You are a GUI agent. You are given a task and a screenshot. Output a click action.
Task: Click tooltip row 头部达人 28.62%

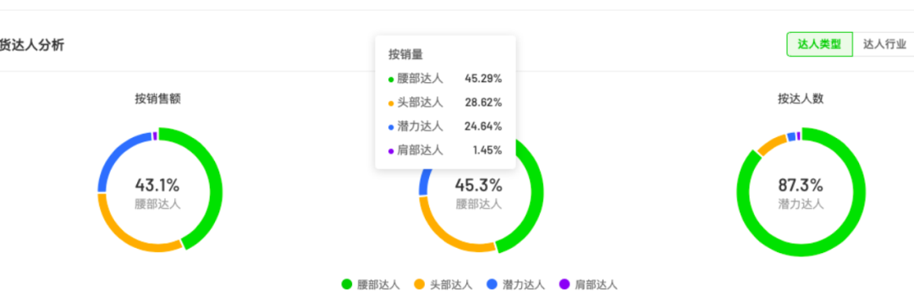(445, 102)
